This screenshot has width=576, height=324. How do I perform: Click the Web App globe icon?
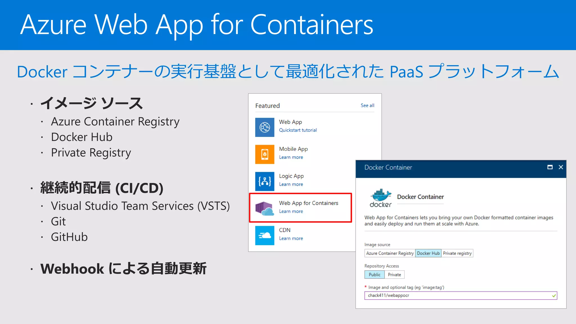[x=265, y=127]
